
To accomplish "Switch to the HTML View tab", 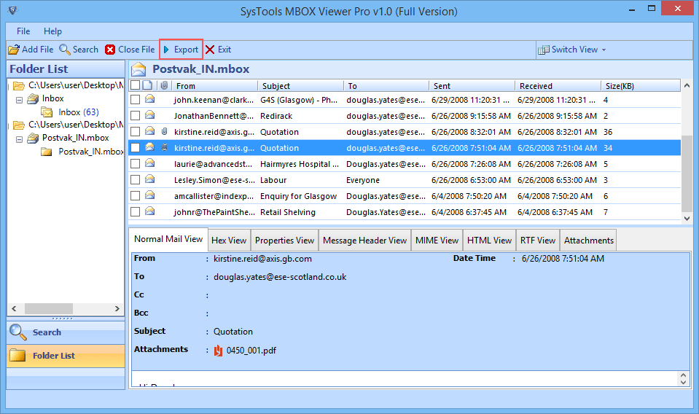I will [489, 241].
